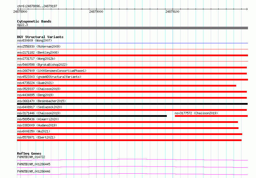The image size is (256, 178).
Task: Select the esv2556930 (McKernan2009) variant label
Action: click(x=39, y=46)
